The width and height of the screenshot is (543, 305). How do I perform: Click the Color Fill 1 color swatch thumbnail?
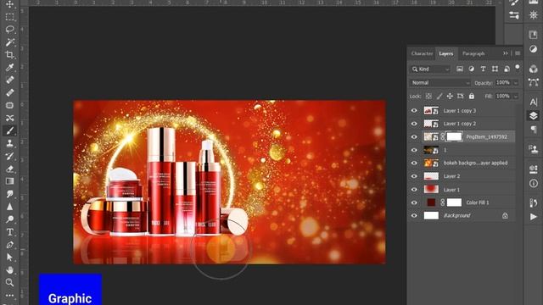point(431,202)
